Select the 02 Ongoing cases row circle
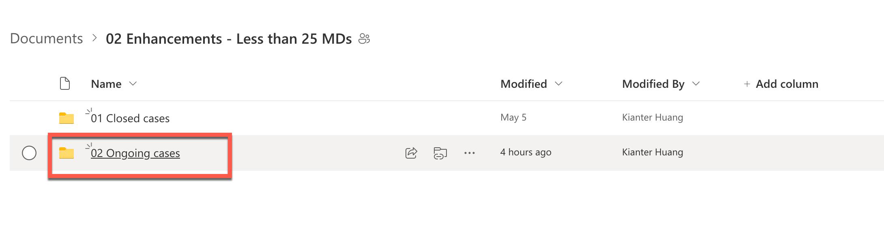 coord(29,153)
